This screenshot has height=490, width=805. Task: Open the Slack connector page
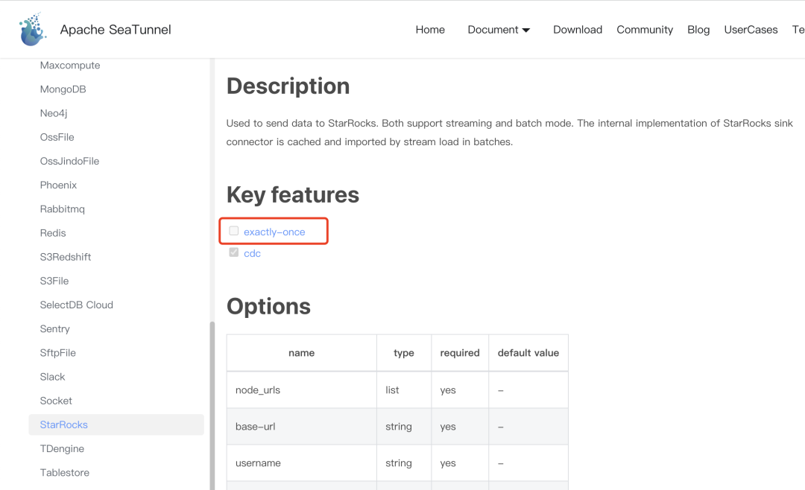(x=52, y=377)
